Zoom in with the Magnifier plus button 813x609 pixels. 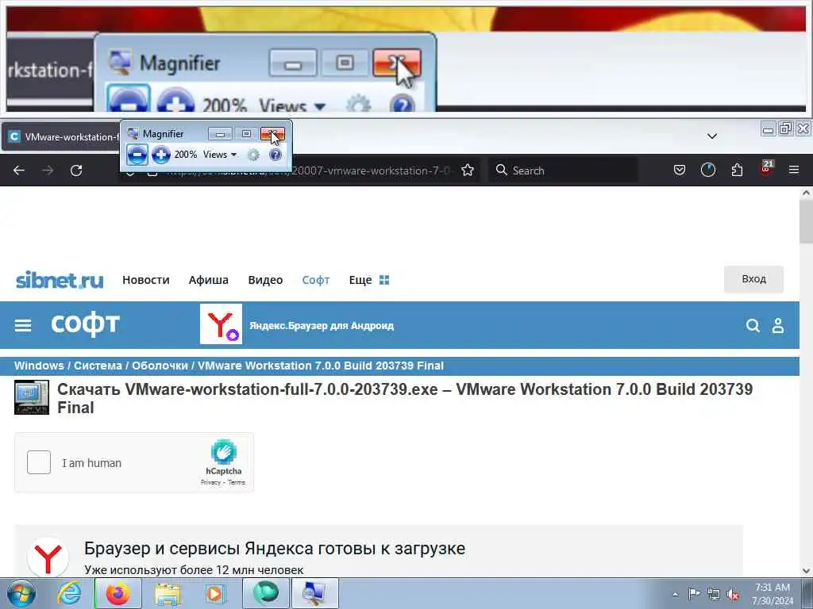click(161, 155)
